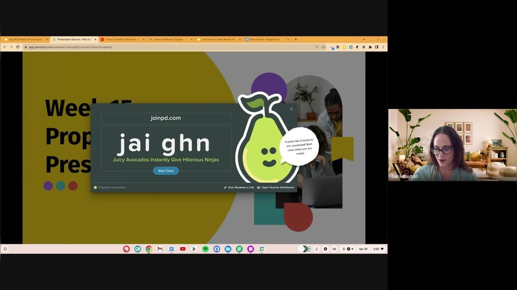Viewport: 517px width, 290px height.
Task: Open the red circular shelf app
Action: click(126, 249)
